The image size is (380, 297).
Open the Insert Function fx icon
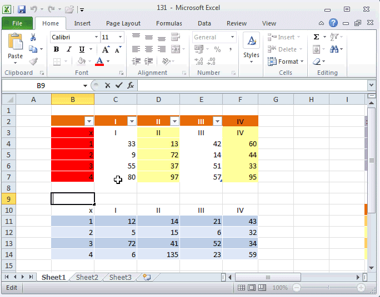pos(130,85)
